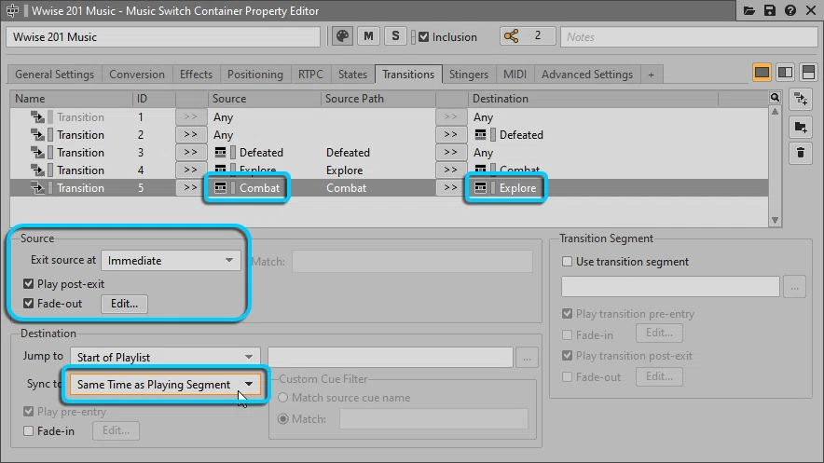Click the destination >> button for transition 2

coord(450,135)
